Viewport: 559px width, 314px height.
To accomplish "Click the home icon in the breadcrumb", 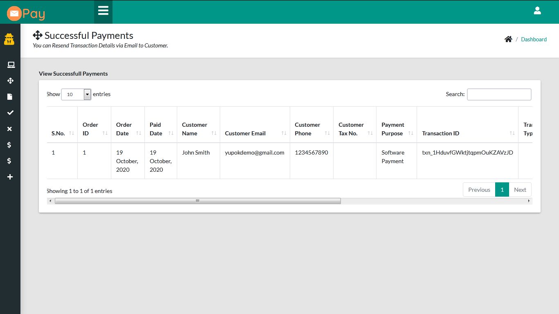I will tap(508, 39).
